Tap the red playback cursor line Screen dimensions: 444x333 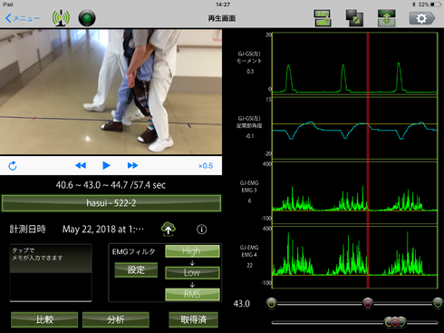368,161
